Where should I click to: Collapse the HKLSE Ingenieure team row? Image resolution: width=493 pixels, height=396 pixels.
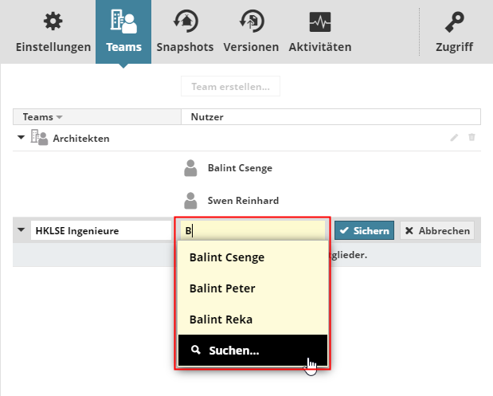coord(21,231)
